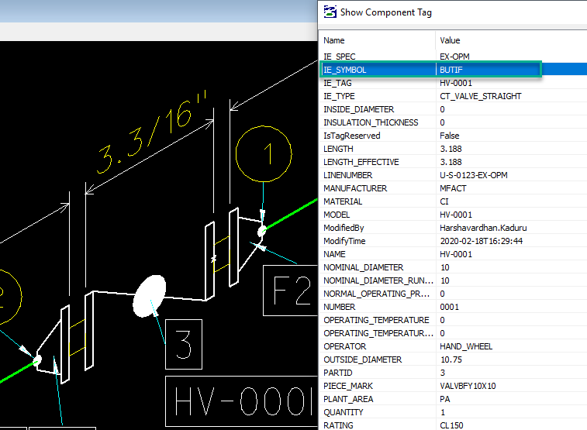Click the ModifyTime timestamp value
This screenshot has width=587, height=430.
click(x=481, y=241)
